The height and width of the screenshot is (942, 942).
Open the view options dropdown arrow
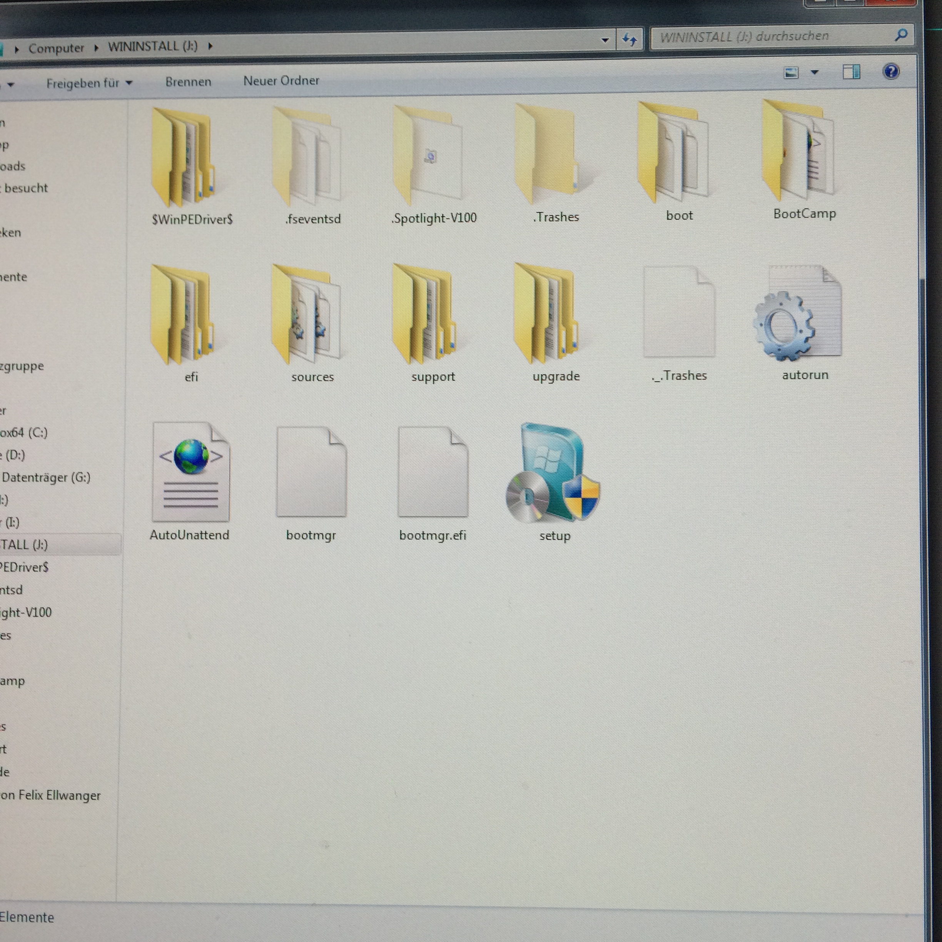(814, 73)
